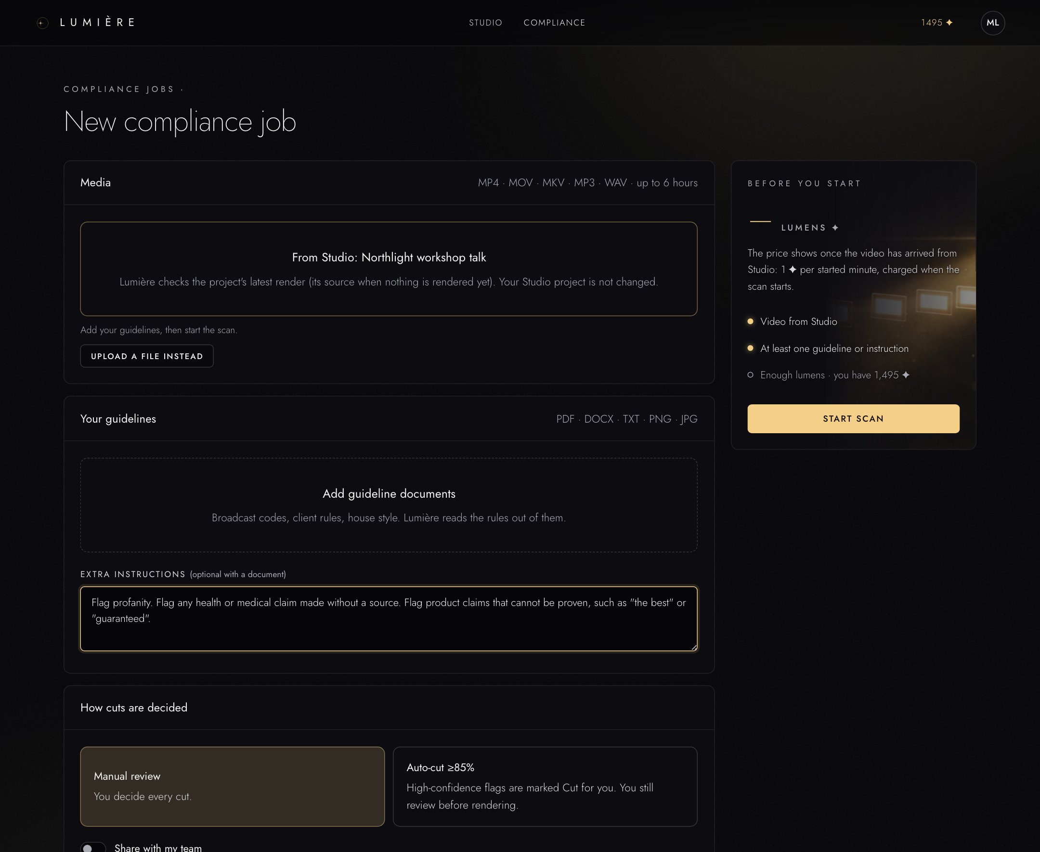Click the 'New compliance job' title
1040x852 pixels.
(x=180, y=121)
